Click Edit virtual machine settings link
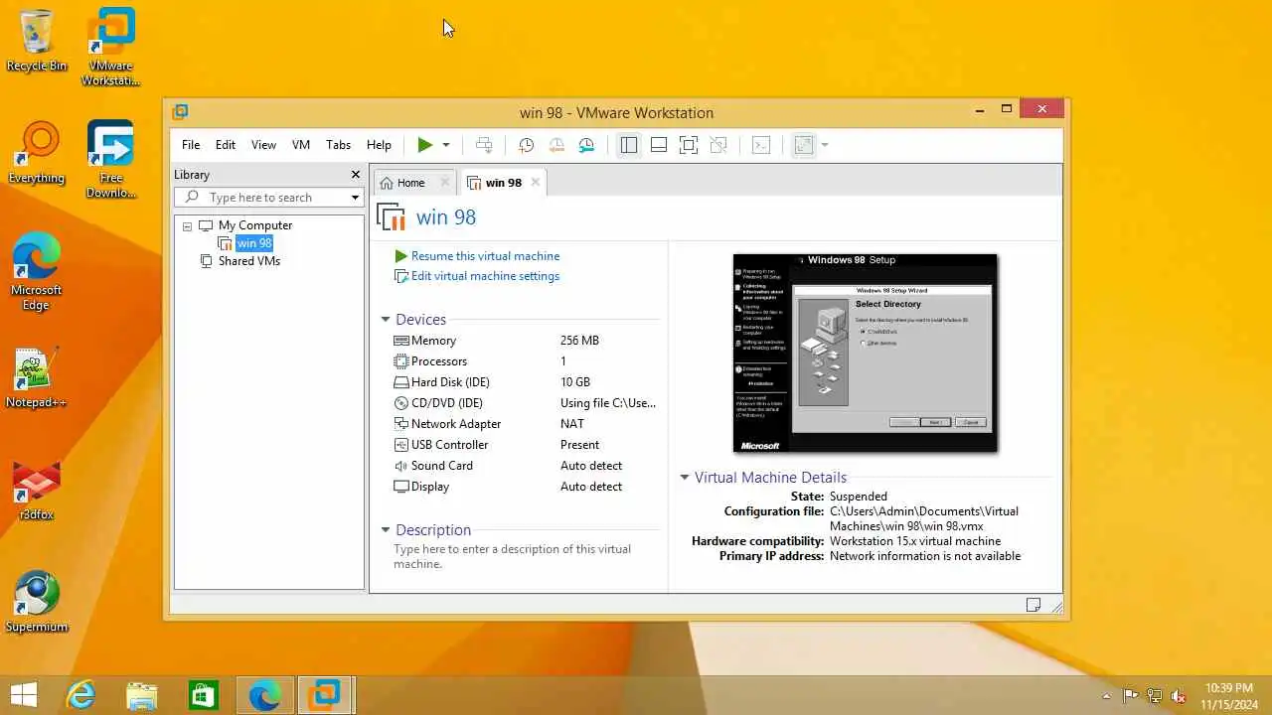 tap(485, 276)
